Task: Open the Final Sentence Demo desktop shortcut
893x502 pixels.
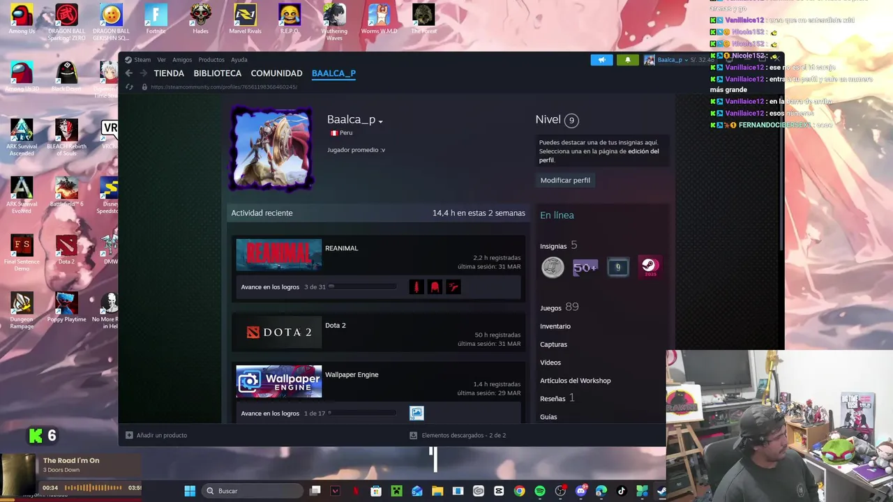Action: tap(22, 252)
